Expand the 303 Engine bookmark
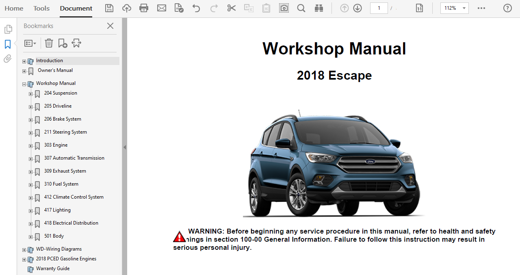Image resolution: width=520 pixels, height=275 pixels. [30, 146]
